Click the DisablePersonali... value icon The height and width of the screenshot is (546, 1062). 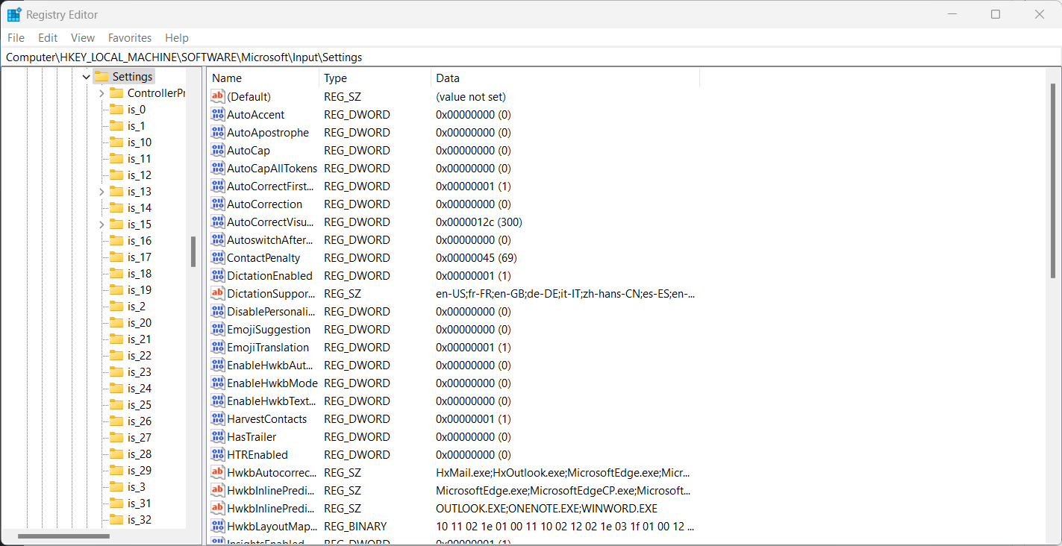pyautogui.click(x=218, y=311)
